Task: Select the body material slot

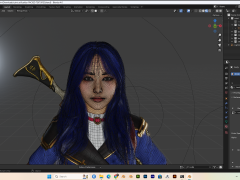Action: pyautogui.click(x=235, y=74)
